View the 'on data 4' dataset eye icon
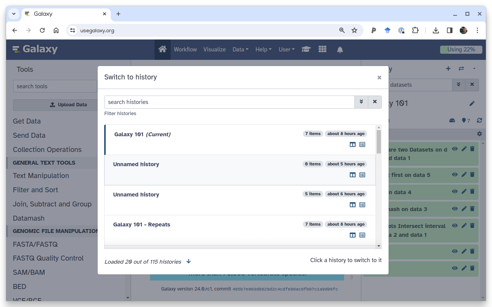 coord(455,191)
